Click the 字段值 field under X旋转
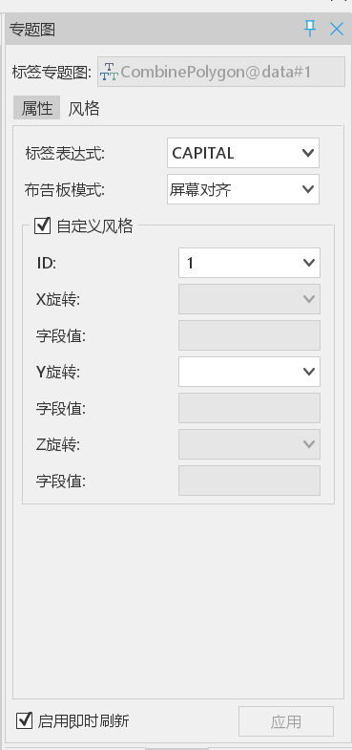Image resolution: width=352 pixels, height=750 pixels. coord(249,335)
